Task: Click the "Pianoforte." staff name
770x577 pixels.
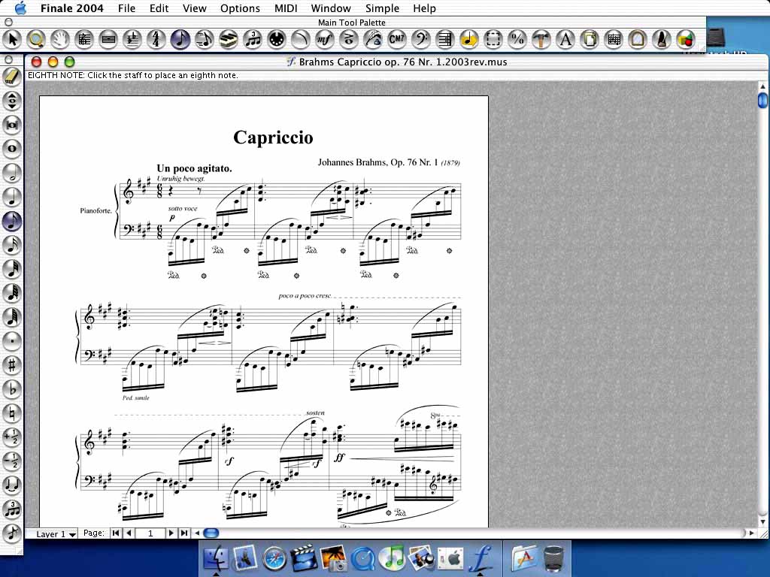Action: pyautogui.click(x=96, y=210)
